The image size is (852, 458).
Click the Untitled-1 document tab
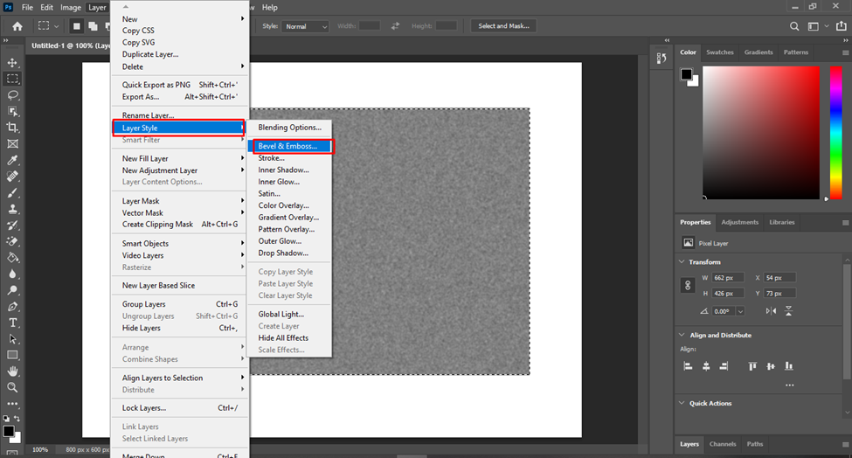coord(70,45)
